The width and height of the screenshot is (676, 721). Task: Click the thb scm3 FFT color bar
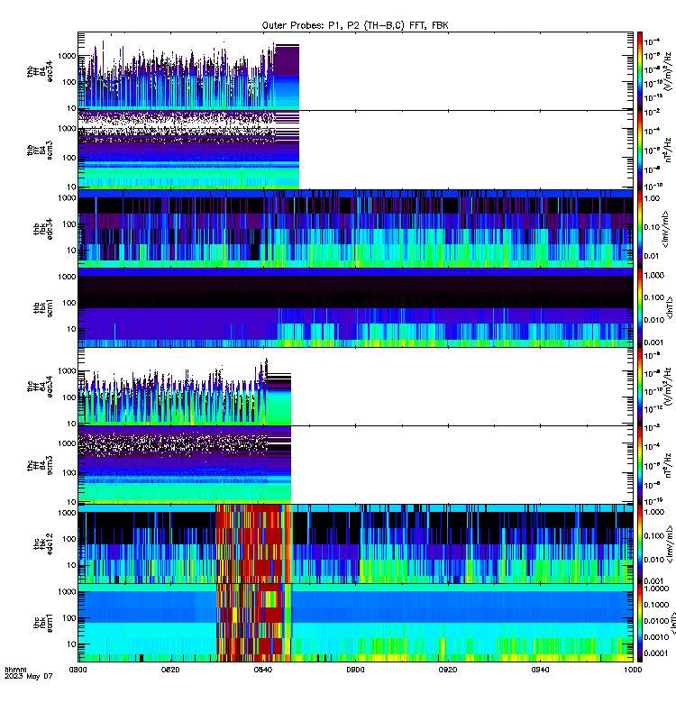pyautogui.click(x=640, y=150)
